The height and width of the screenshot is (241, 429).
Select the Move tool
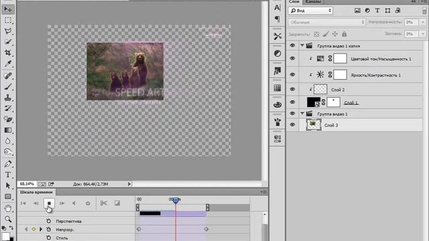point(8,9)
